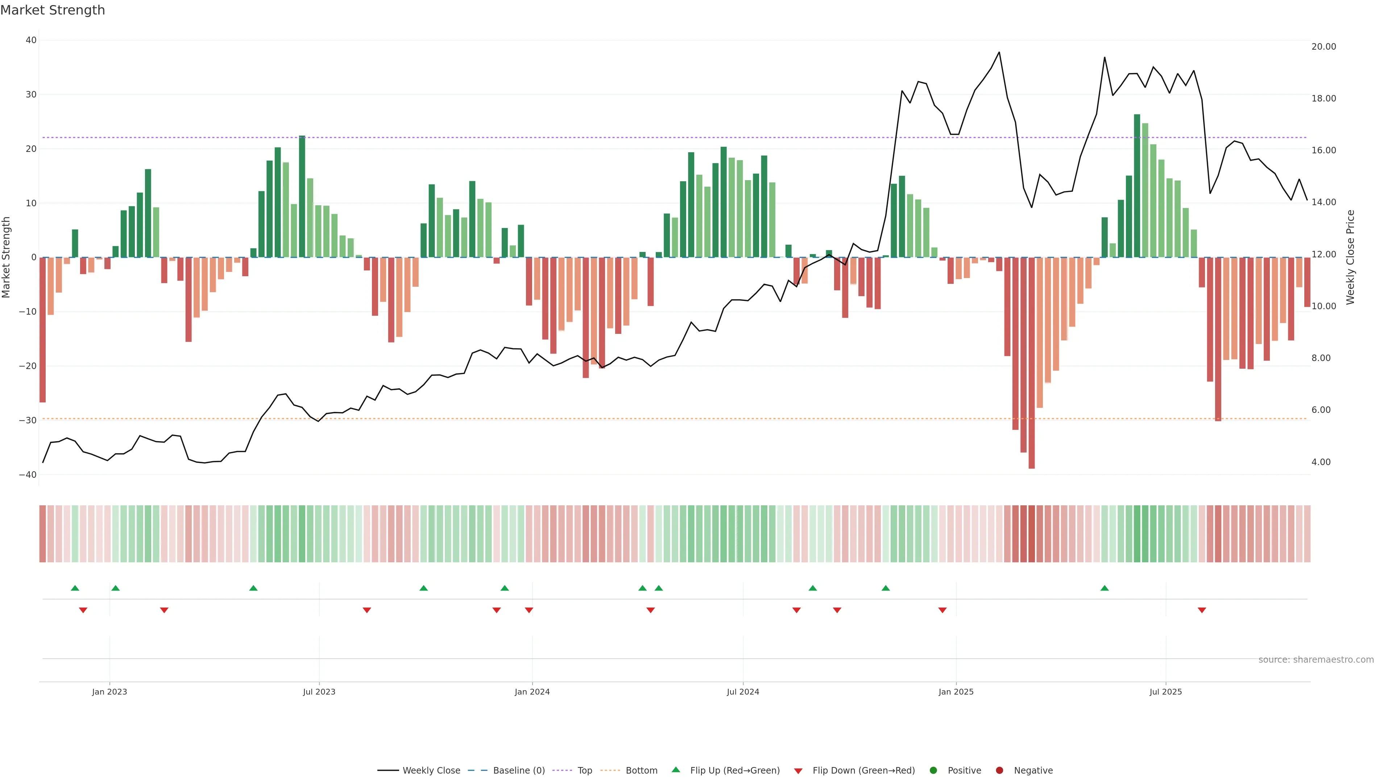The width and height of the screenshot is (1392, 783).
Task: Click the green Flip Up legend triangle
Action: pos(675,770)
